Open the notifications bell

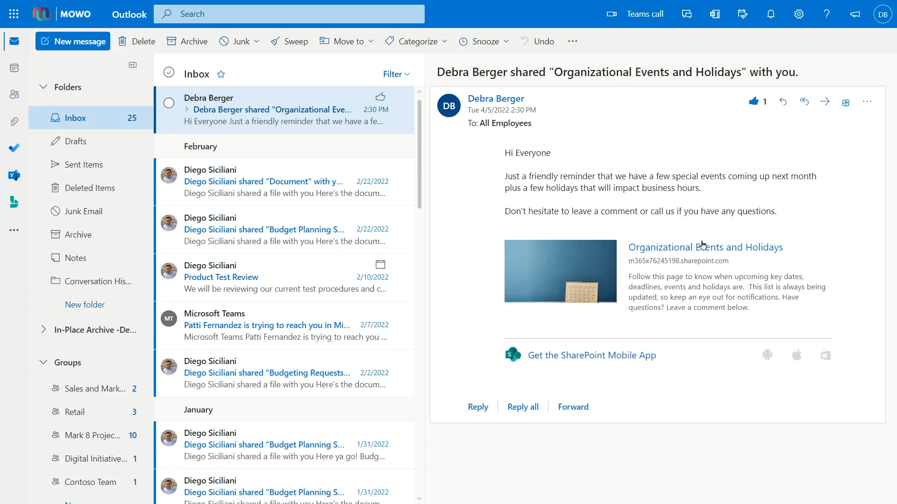coord(771,14)
